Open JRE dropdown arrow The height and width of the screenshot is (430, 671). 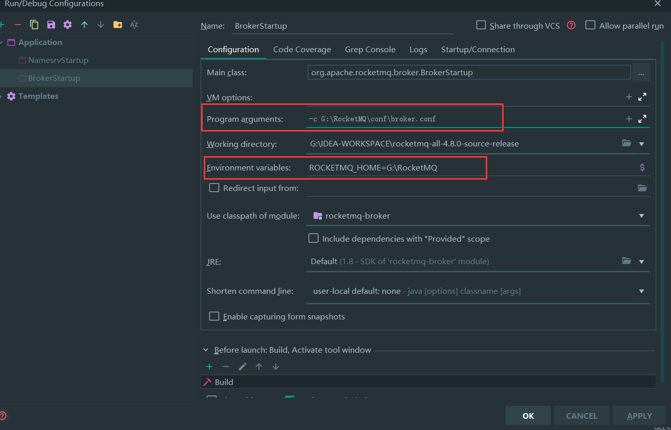point(642,262)
